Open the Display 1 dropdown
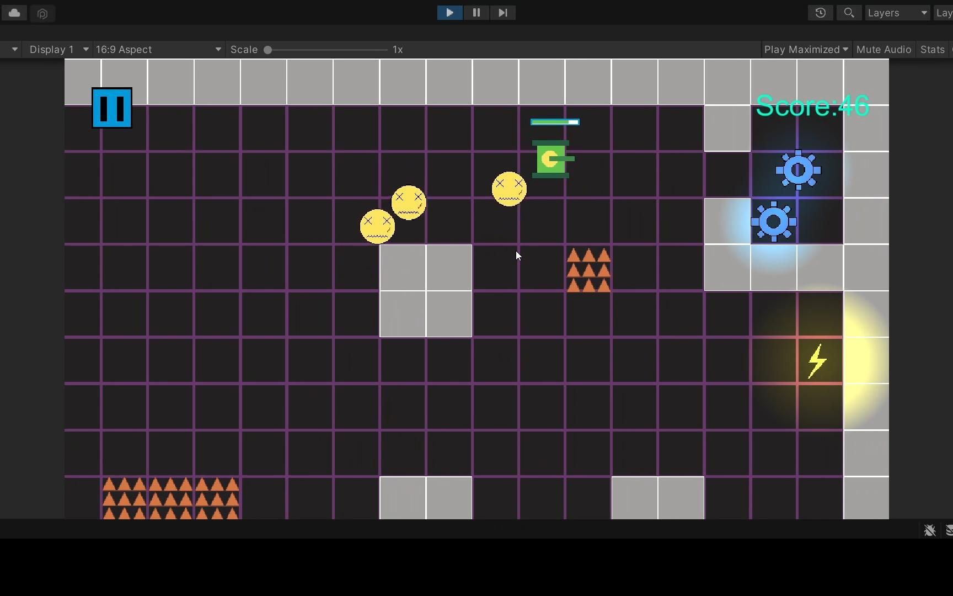Image resolution: width=953 pixels, height=596 pixels. (59, 50)
